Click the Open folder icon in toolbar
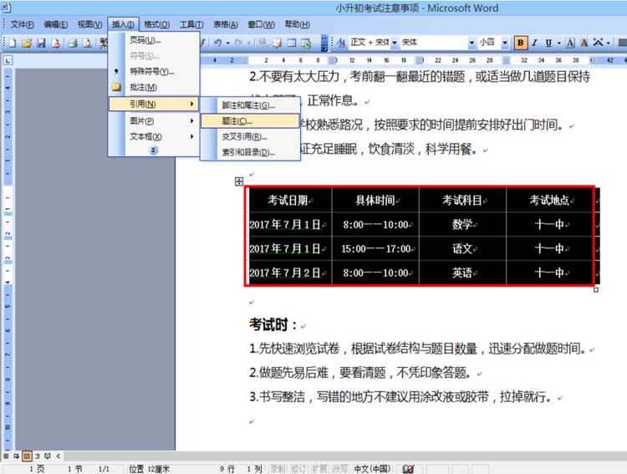The width and height of the screenshot is (627, 474). pos(27,43)
